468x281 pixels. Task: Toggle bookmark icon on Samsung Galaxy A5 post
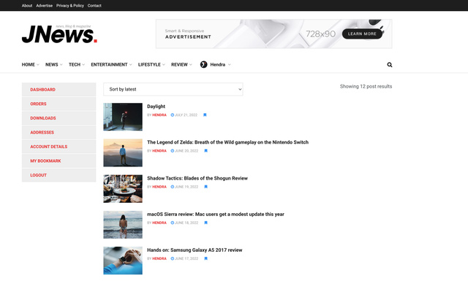(205, 258)
